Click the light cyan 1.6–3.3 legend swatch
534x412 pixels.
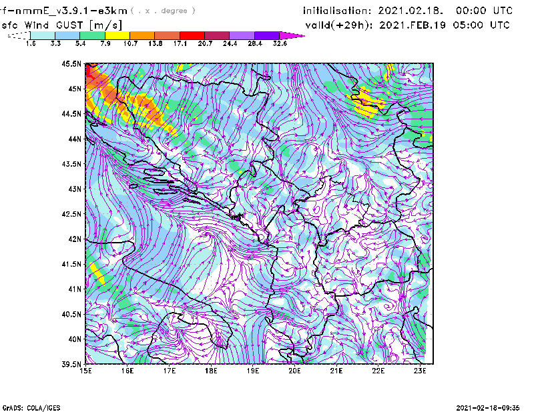pos(43,35)
